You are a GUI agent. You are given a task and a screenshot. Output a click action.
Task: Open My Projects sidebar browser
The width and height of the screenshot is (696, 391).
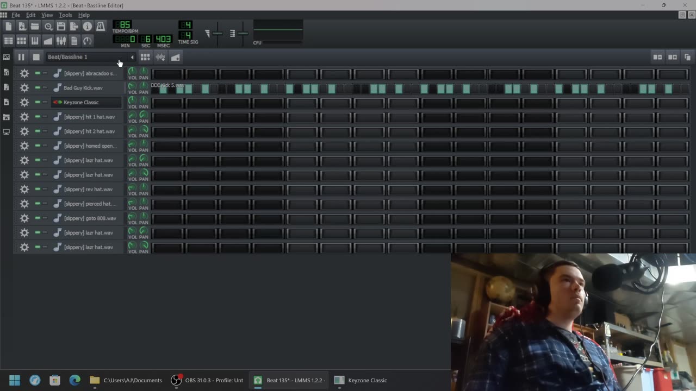[6, 72]
